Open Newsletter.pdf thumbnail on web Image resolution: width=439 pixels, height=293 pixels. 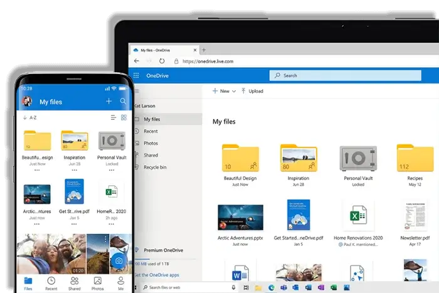415,215
